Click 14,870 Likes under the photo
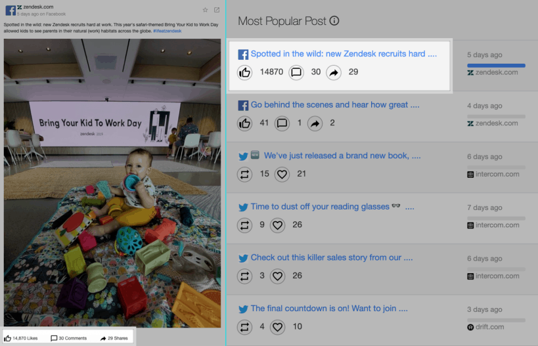Screen dimensions: 538x346 tap(21, 338)
